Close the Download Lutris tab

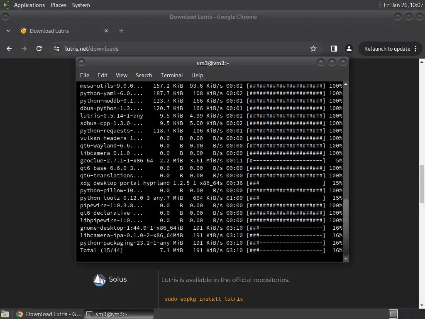(x=106, y=31)
